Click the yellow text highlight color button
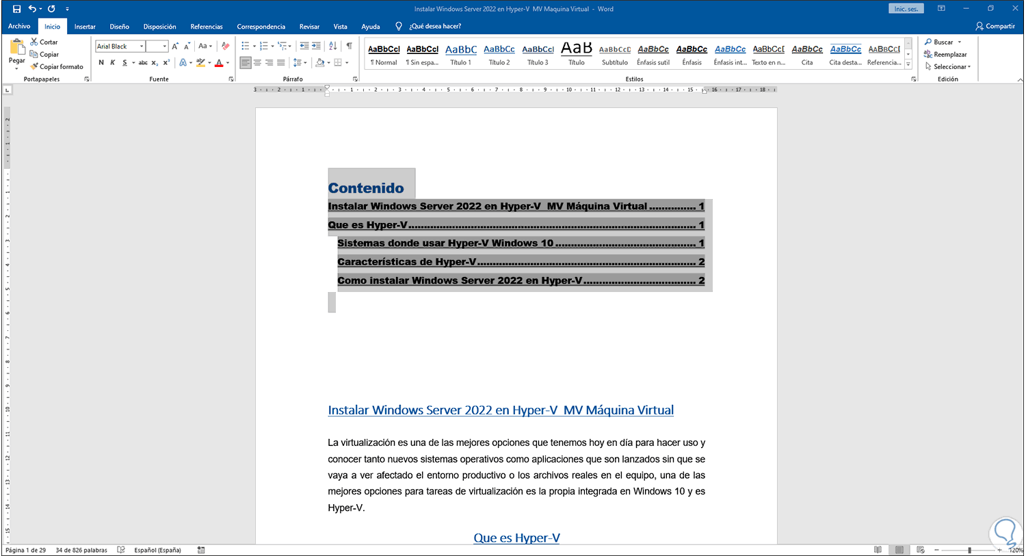This screenshot has width=1026, height=556. point(200,62)
